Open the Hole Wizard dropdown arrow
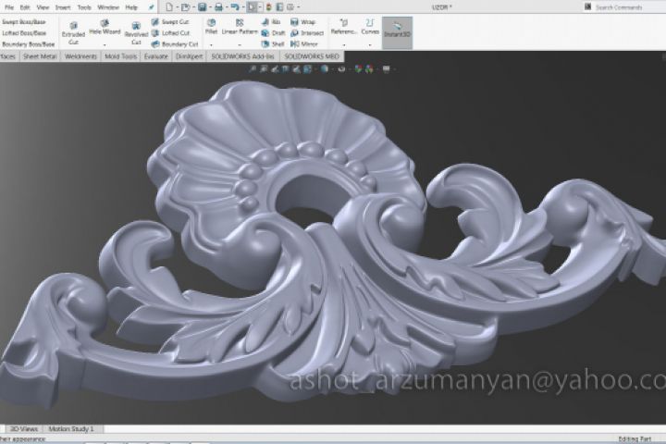This screenshot has width=666, height=444. coord(104,43)
